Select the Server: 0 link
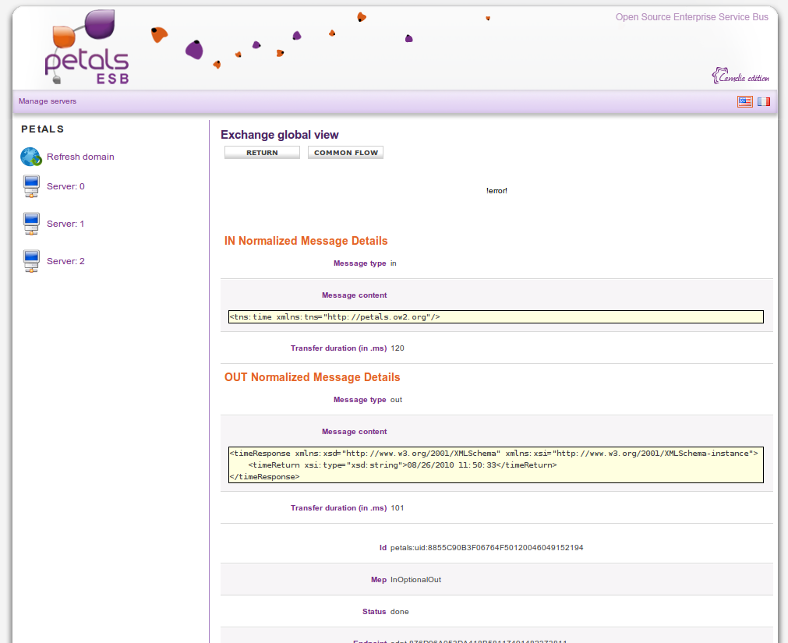 point(65,187)
